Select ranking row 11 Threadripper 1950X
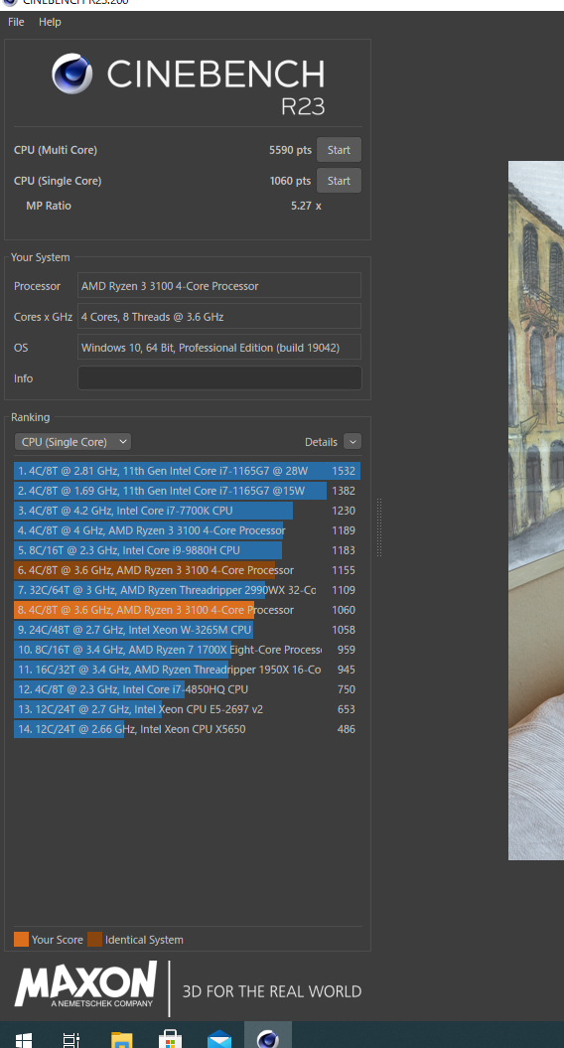The height and width of the screenshot is (1048, 564). (x=187, y=670)
